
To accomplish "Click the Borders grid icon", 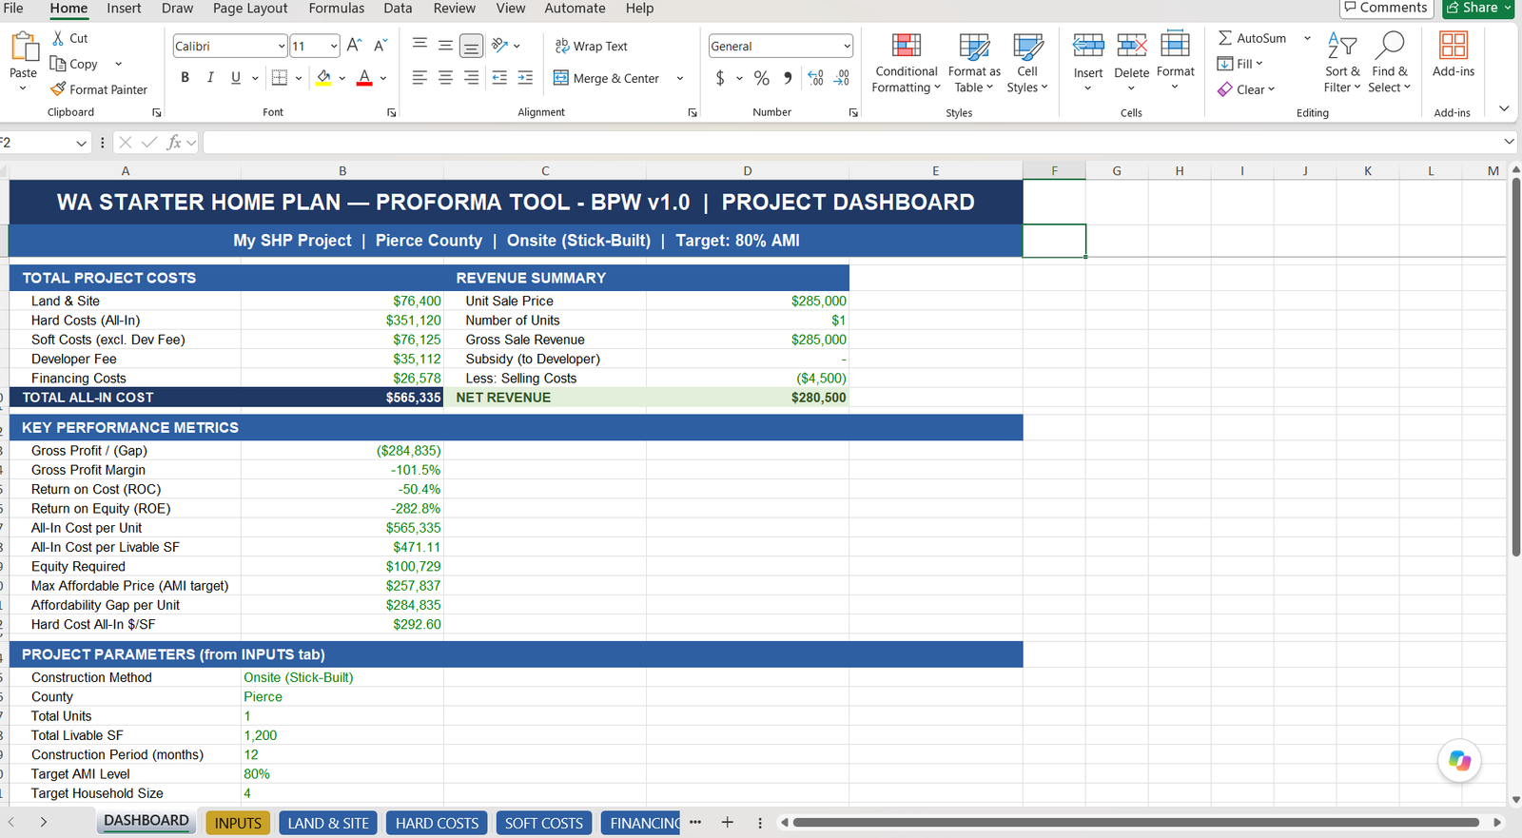I will click(x=280, y=78).
